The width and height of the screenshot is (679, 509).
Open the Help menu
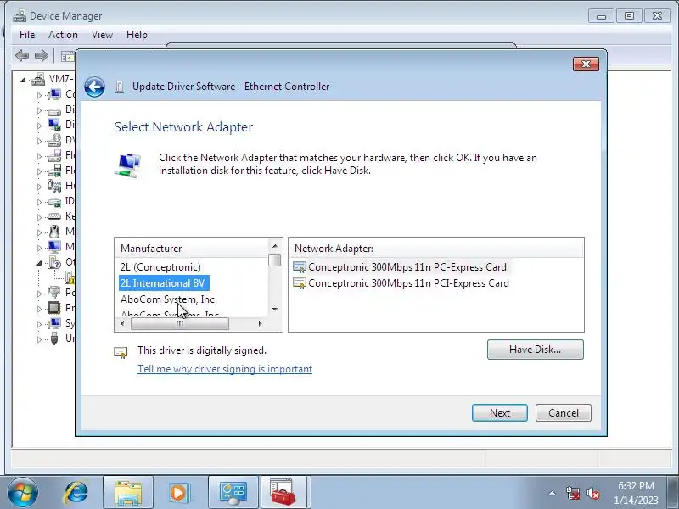pyautogui.click(x=137, y=35)
